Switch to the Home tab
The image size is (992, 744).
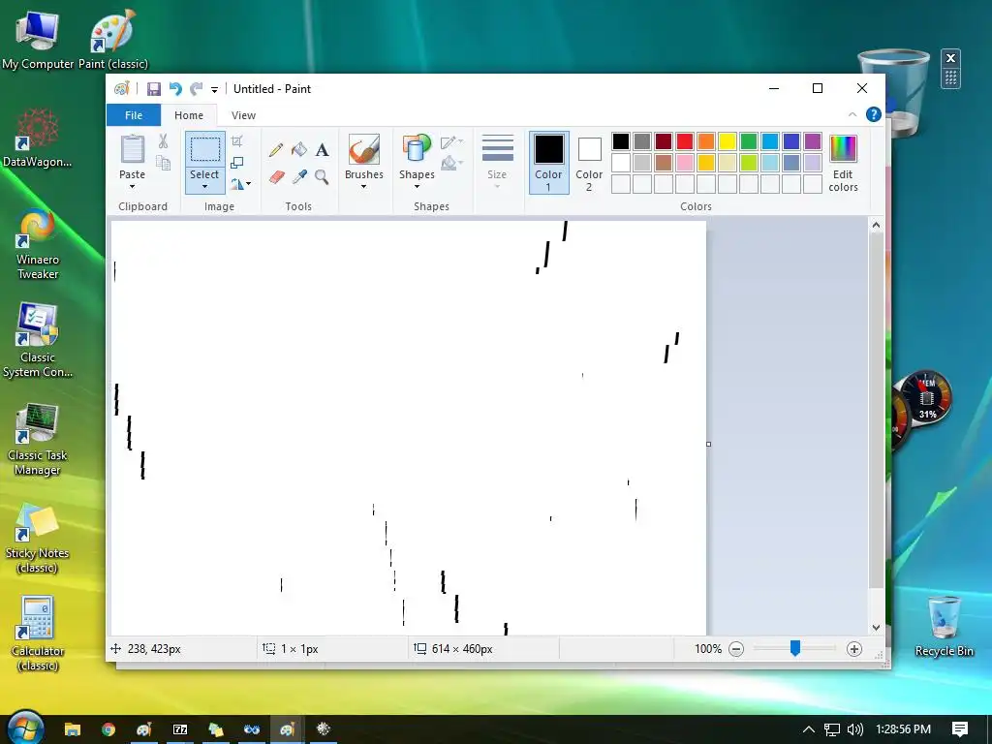tap(189, 115)
